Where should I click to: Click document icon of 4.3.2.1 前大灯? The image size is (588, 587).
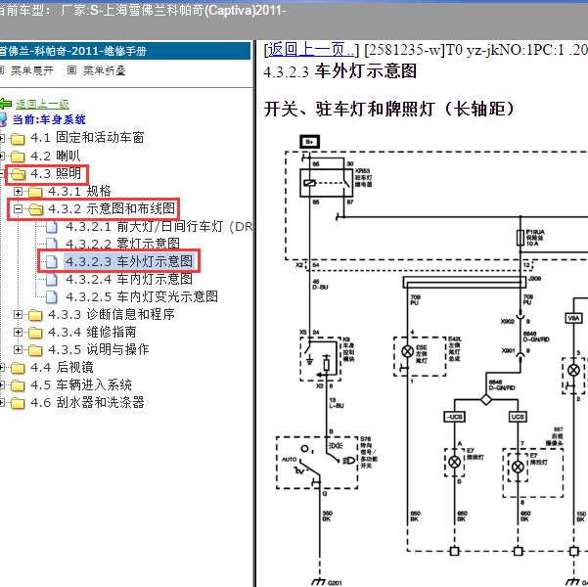[x=52, y=227]
